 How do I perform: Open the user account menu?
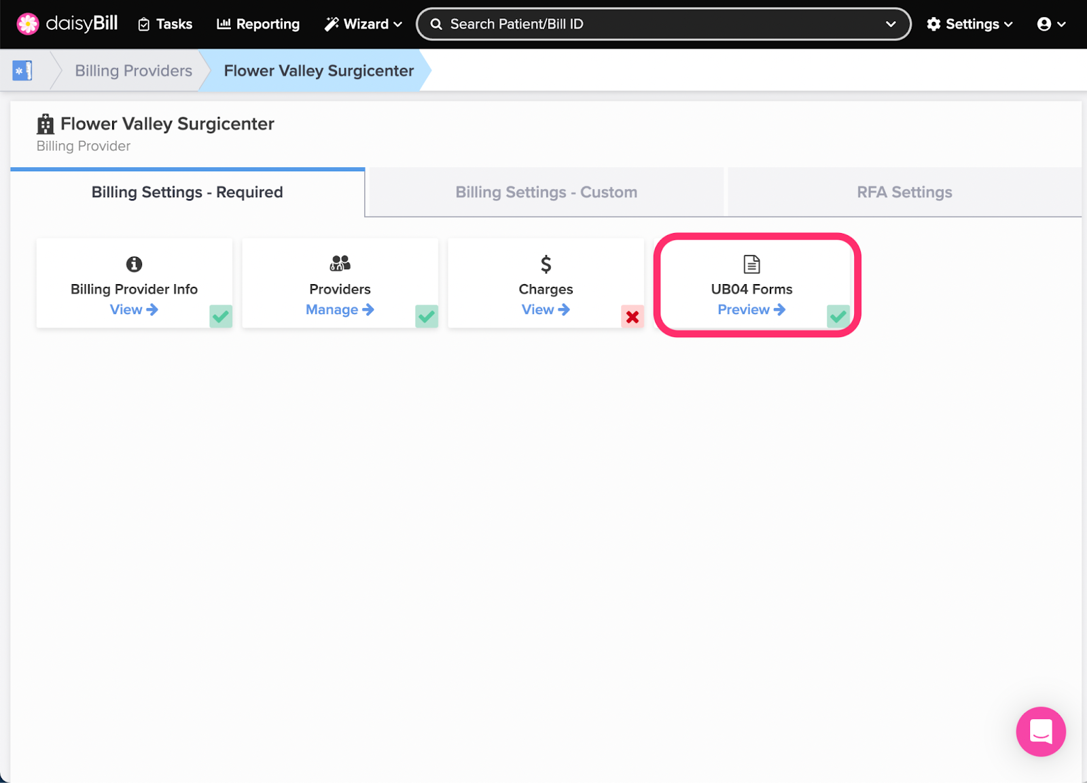(1051, 24)
